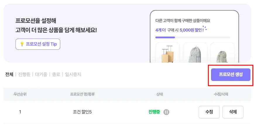Edit the promotion with the 수정 button
Image resolution: width=254 pixels, height=126 pixels.
209,112
